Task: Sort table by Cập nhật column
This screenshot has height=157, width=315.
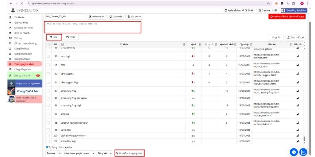Action: (251, 44)
